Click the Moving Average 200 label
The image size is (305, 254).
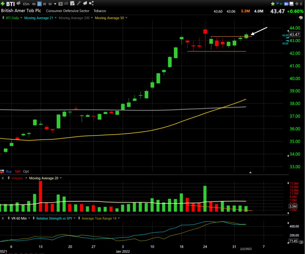(x=74, y=18)
